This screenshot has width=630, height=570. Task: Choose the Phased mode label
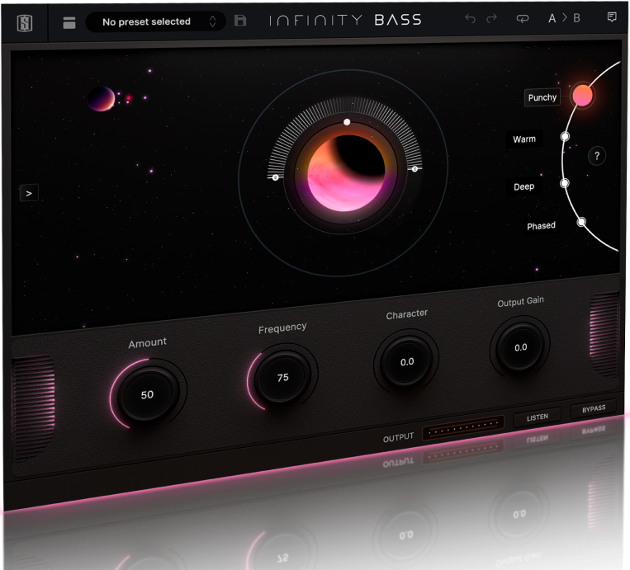(x=542, y=225)
